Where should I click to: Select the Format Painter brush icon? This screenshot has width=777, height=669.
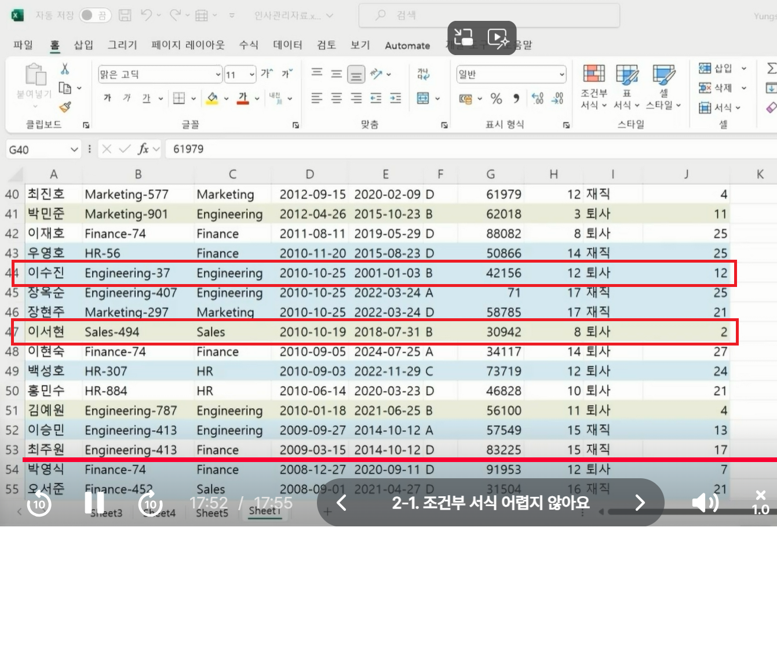(65, 107)
